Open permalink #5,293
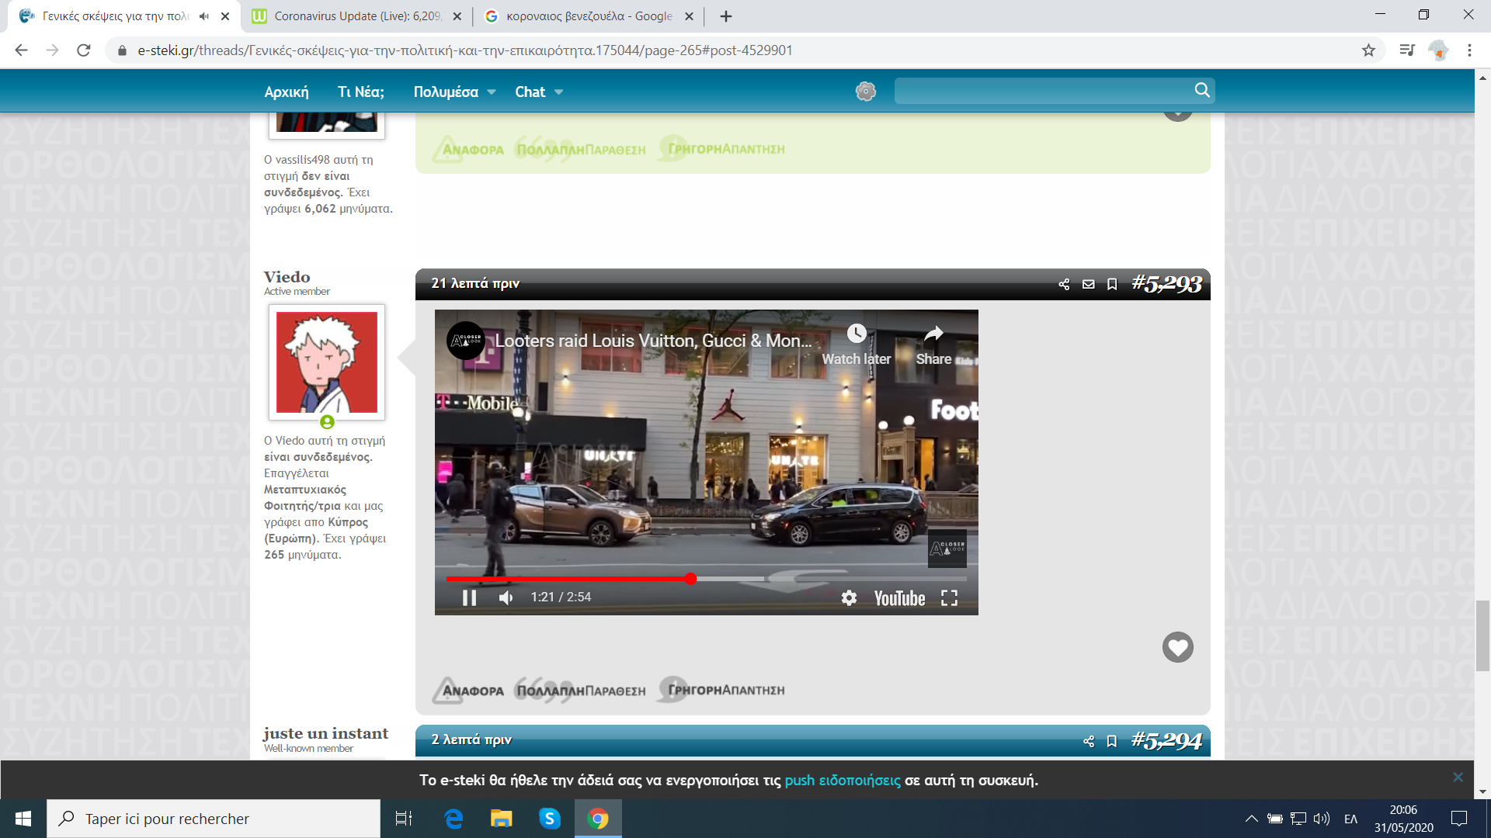The image size is (1491, 838). [1166, 284]
